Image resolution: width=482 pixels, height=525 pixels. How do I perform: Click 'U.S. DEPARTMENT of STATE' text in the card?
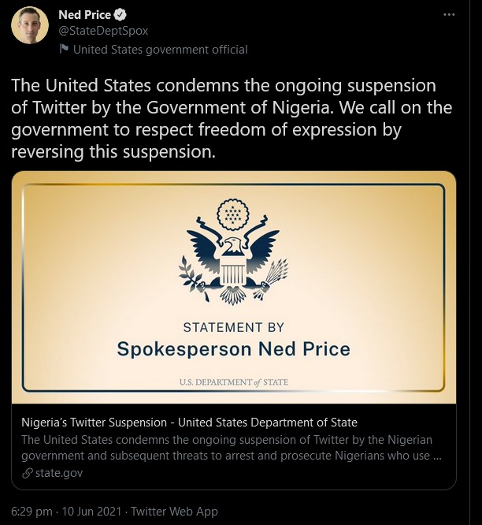(x=234, y=383)
